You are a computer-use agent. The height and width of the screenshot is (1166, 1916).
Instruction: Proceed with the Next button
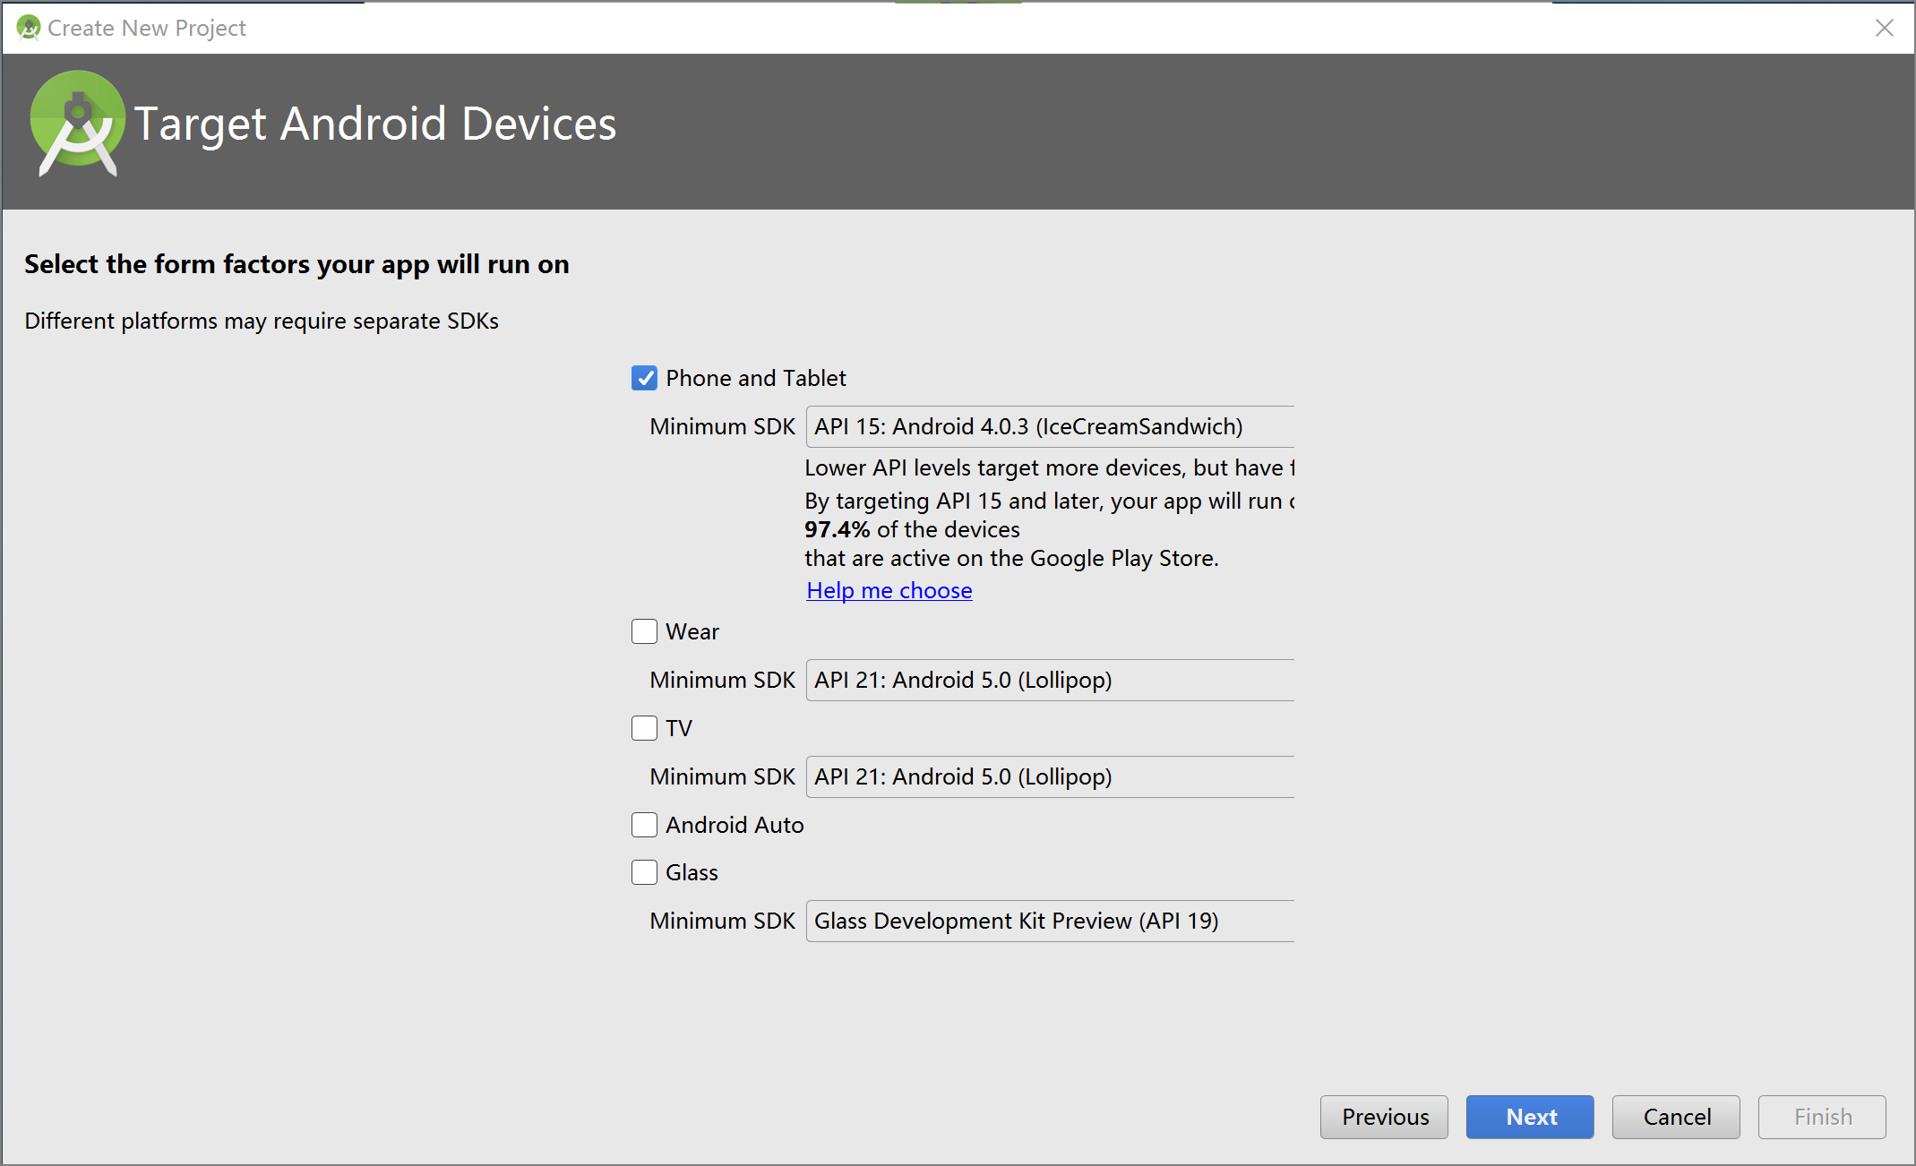pyautogui.click(x=1530, y=1117)
